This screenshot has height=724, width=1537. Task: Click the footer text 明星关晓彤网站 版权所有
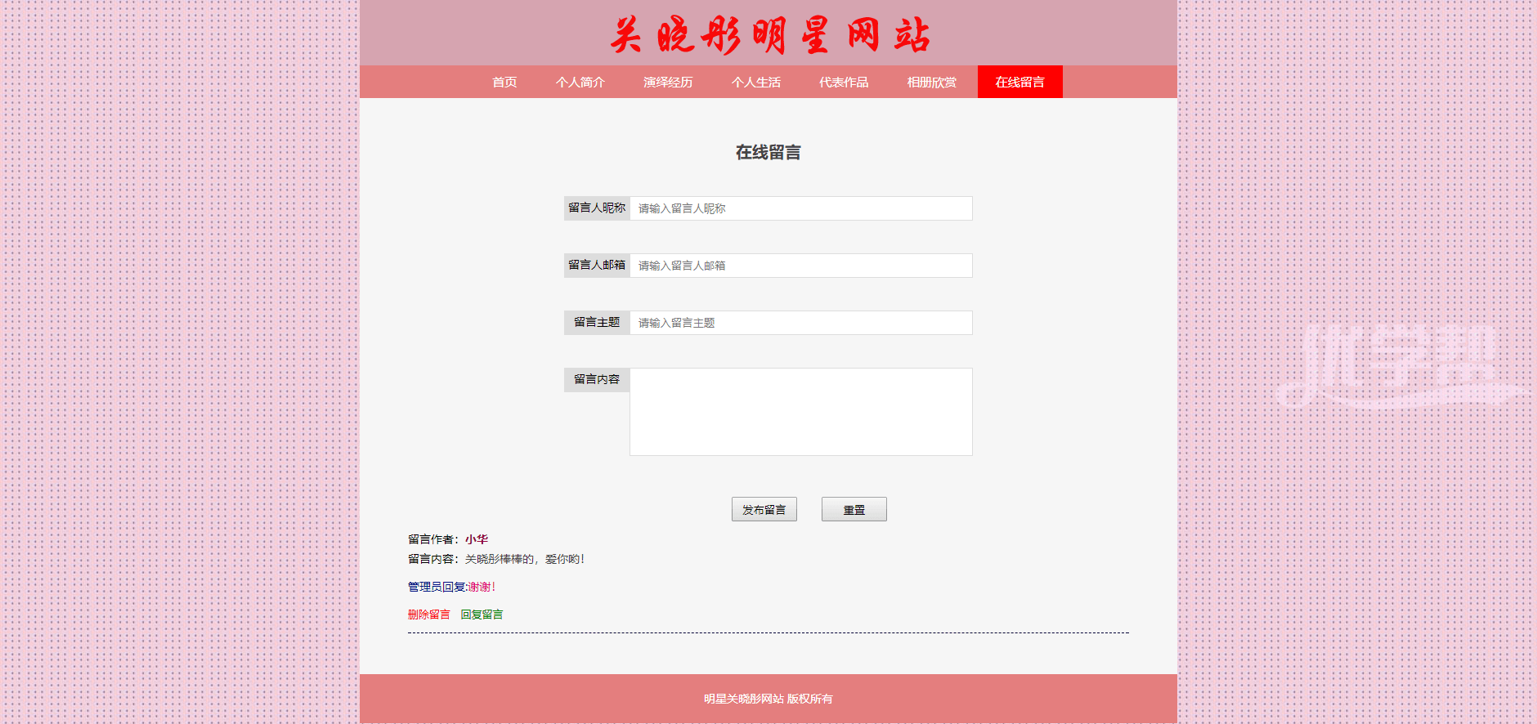[x=768, y=699]
